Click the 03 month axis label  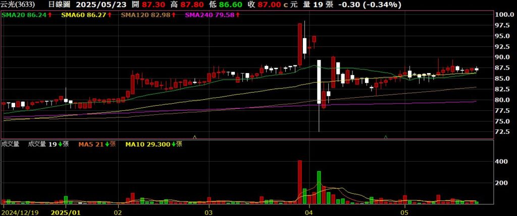tap(210, 212)
